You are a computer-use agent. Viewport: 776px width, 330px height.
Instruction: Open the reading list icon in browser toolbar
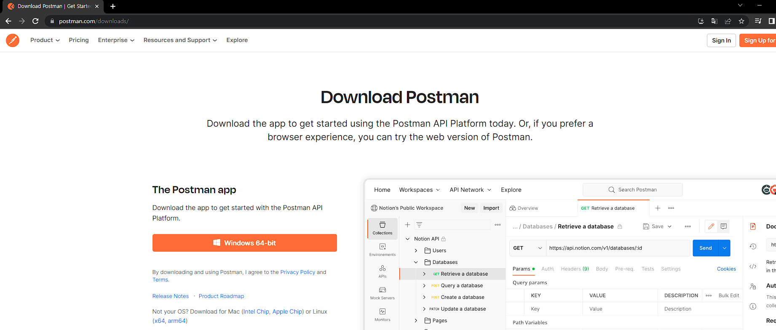(x=758, y=21)
